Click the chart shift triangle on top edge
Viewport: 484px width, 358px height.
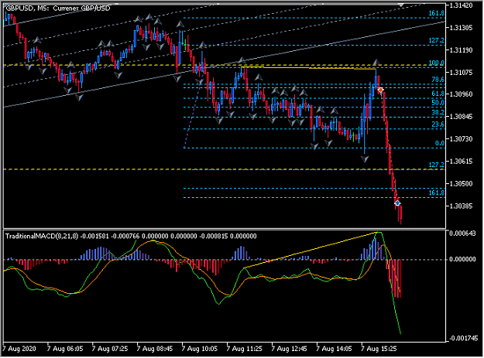tap(401, 5)
